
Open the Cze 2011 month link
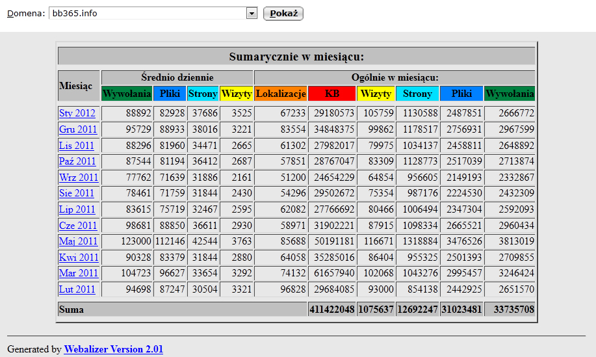(x=78, y=226)
